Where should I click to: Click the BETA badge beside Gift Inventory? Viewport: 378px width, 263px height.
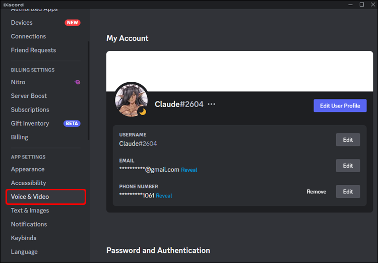coord(72,124)
